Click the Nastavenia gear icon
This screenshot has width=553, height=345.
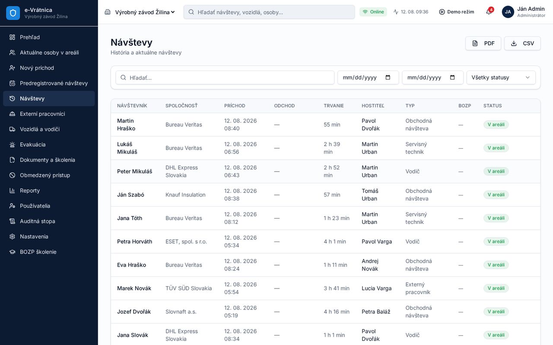[x=12, y=236]
